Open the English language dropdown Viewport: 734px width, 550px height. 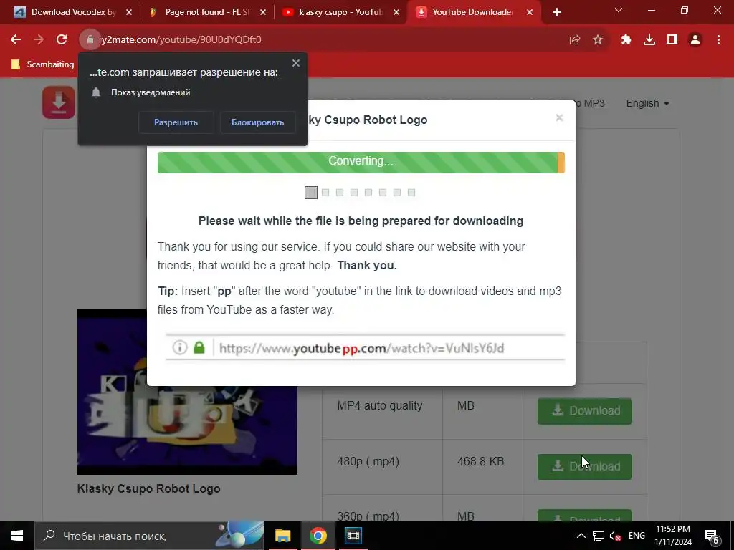click(x=647, y=103)
